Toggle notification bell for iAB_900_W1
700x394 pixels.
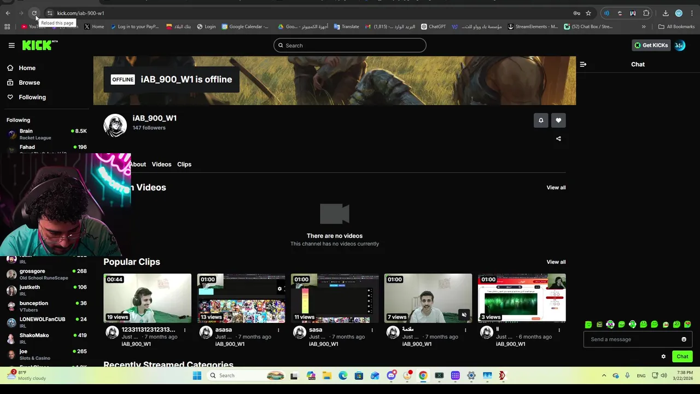pos(541,120)
